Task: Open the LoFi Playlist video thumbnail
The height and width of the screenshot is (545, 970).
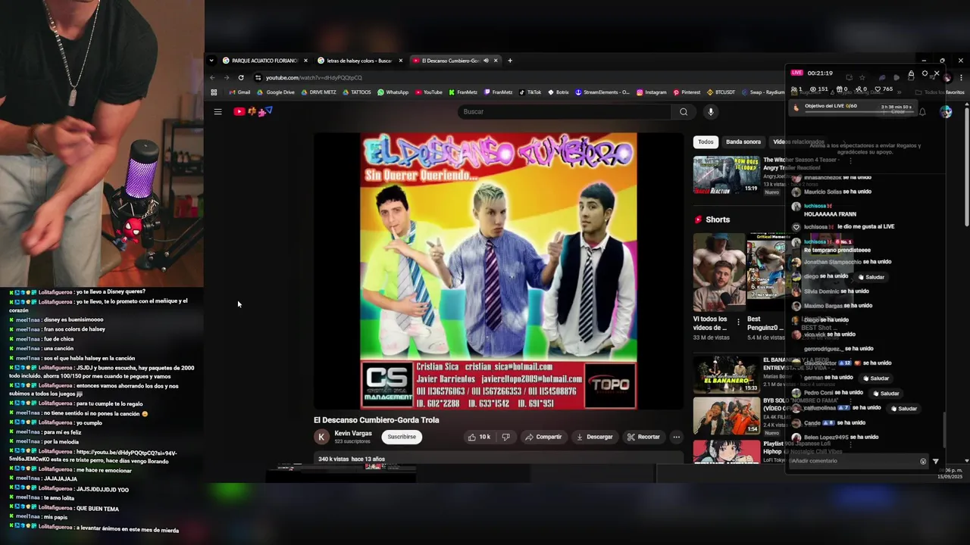Action: click(726, 451)
